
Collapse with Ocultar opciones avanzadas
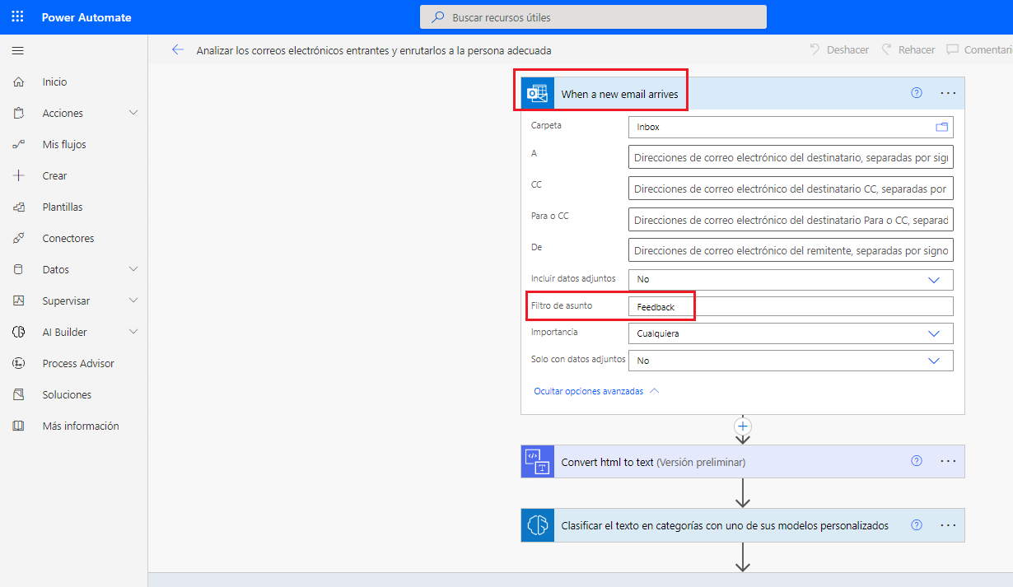597,391
